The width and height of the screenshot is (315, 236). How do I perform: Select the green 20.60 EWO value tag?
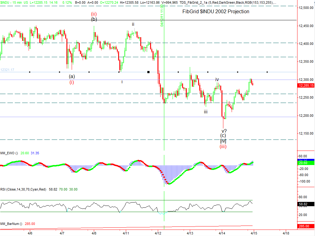click(305, 163)
